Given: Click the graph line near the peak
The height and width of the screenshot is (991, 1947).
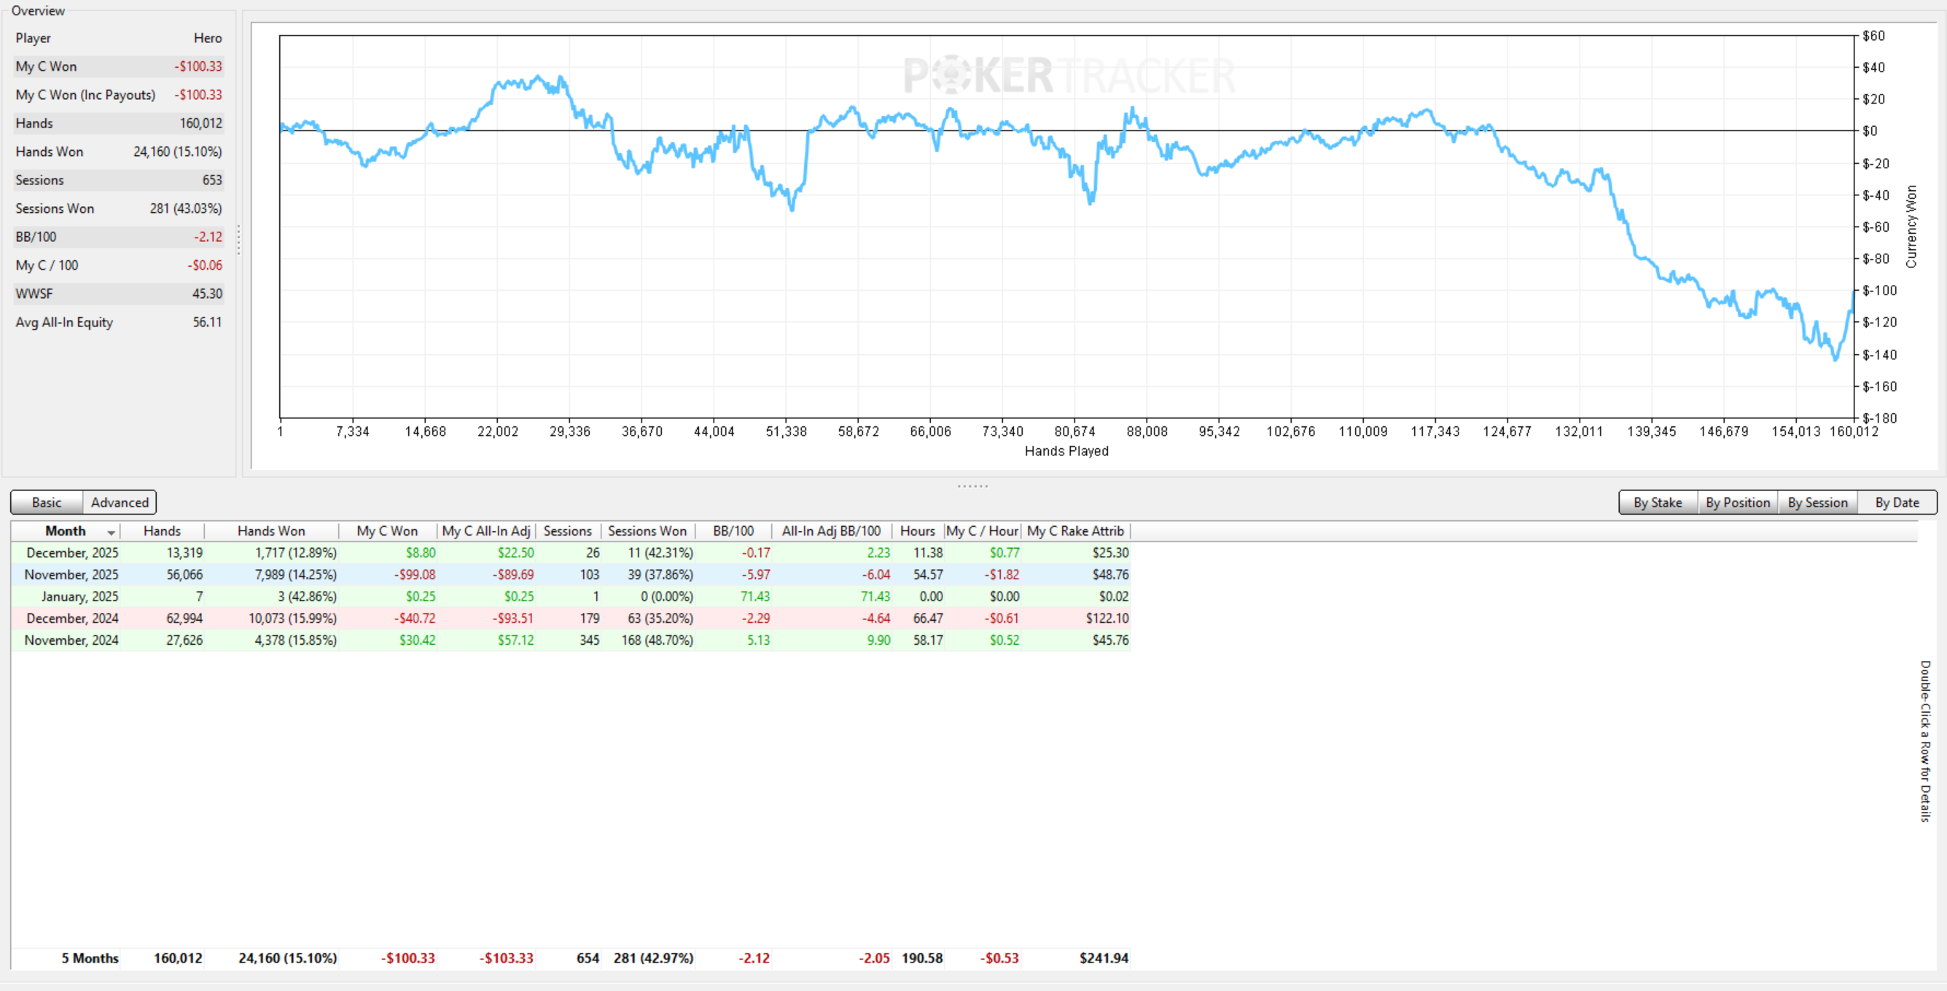Looking at the screenshot, I should pyautogui.click(x=537, y=77).
